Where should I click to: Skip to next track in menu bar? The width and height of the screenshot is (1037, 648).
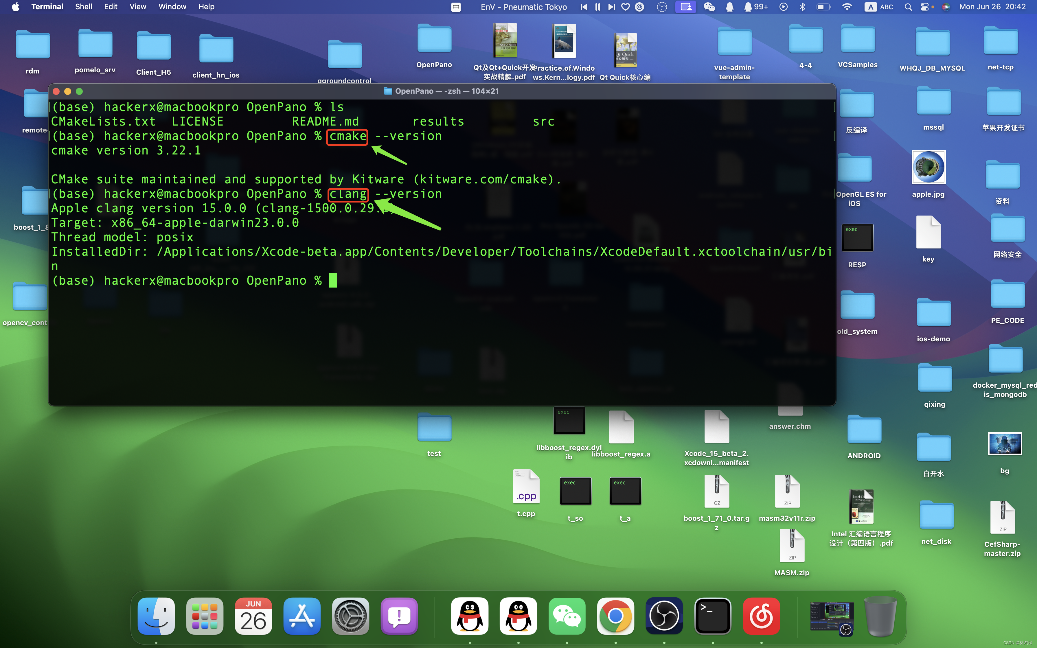611,7
